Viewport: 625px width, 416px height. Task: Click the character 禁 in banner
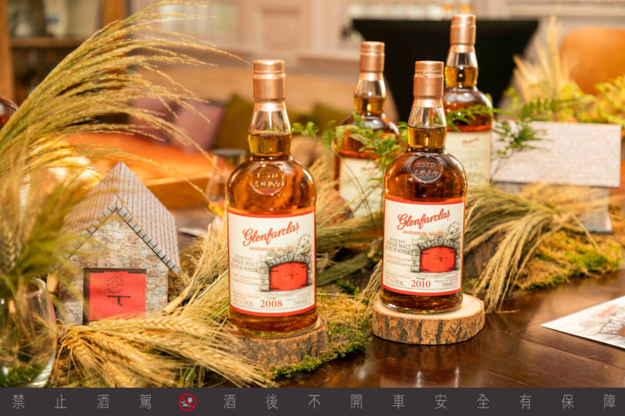tap(18, 402)
